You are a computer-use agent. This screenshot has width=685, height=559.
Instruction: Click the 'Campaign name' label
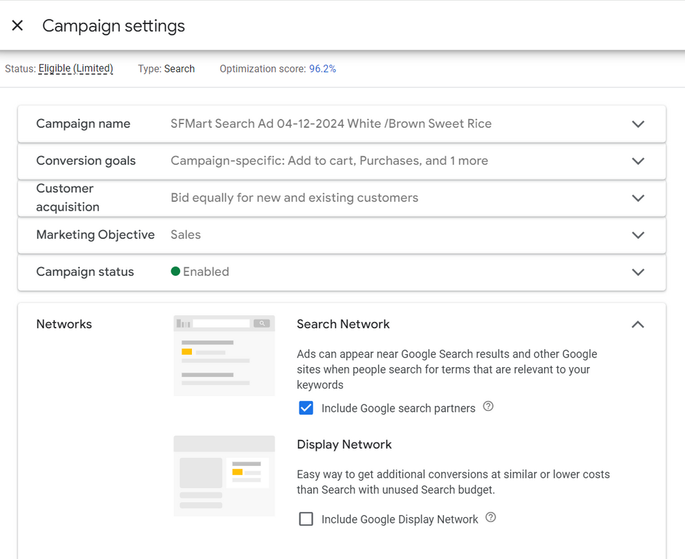(83, 123)
